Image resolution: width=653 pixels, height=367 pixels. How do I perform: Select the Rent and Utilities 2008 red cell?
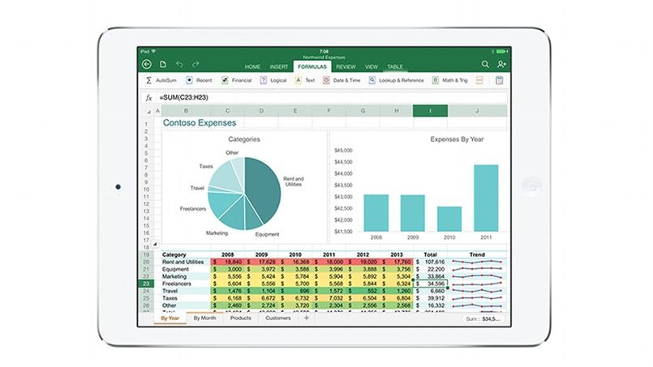click(229, 262)
